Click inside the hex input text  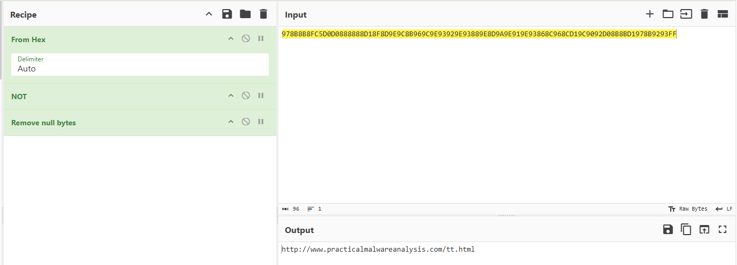(478, 35)
